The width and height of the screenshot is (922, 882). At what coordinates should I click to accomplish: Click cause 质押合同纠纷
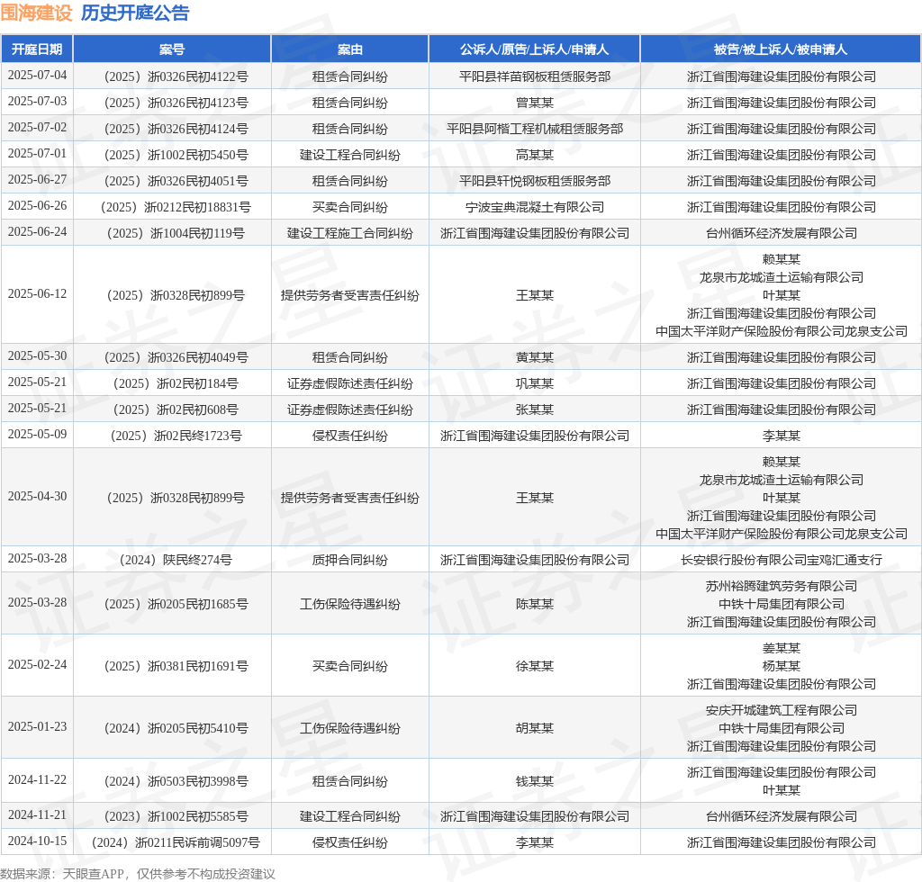pos(350,560)
